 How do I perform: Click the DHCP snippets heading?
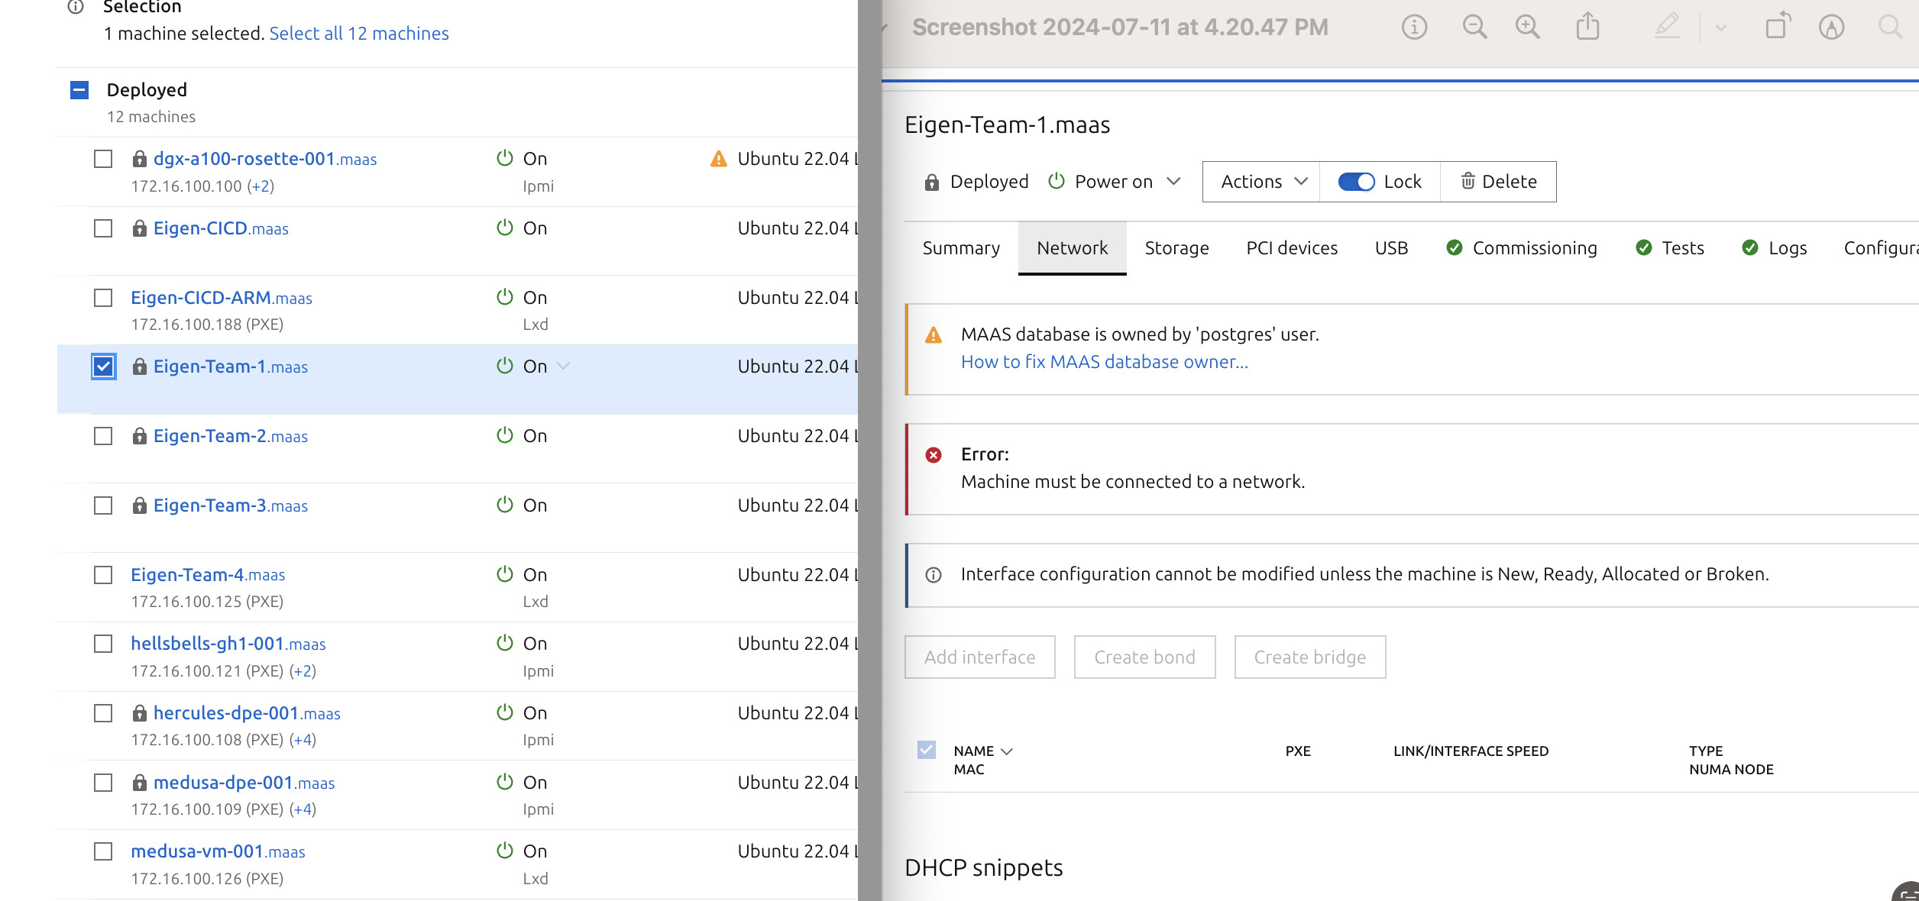983,868
